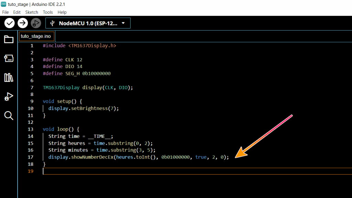Click the void loop() line
This screenshot has height=198, width=352.
coord(61,129)
